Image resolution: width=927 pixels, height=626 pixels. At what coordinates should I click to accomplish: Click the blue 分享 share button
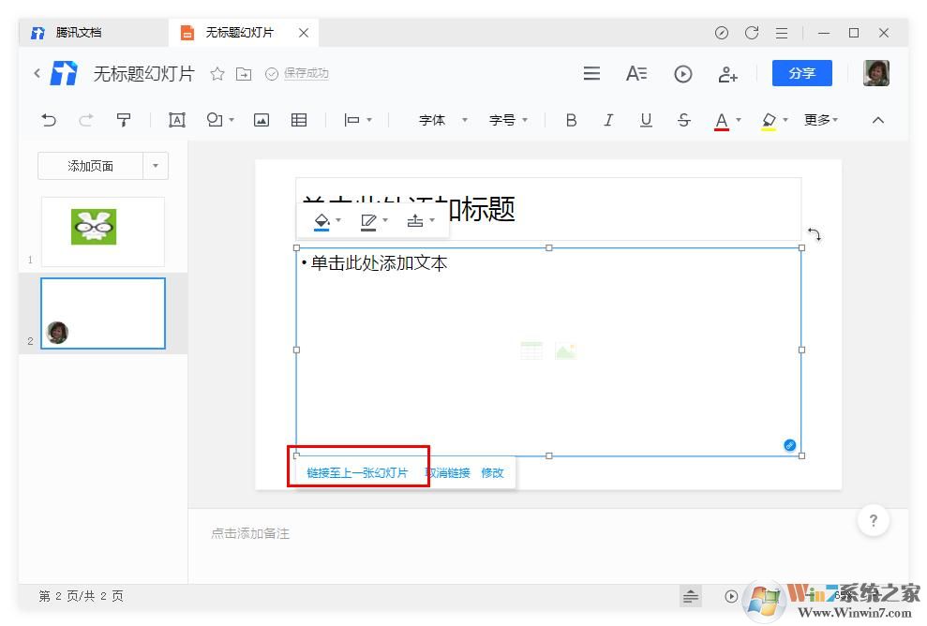pos(801,73)
